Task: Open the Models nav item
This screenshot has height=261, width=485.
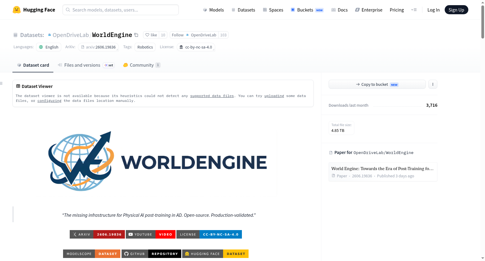Action: pyautogui.click(x=213, y=10)
